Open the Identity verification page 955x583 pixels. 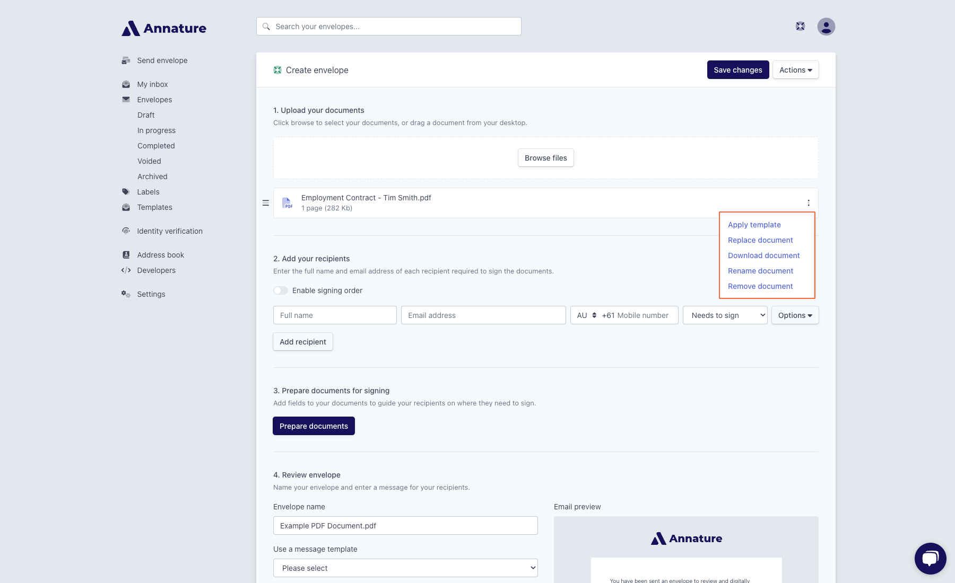click(170, 231)
